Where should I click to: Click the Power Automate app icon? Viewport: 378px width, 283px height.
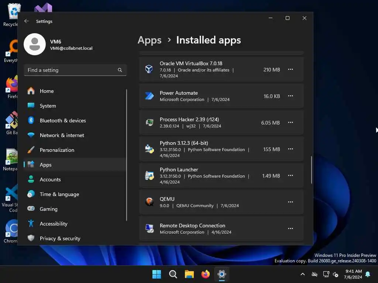click(149, 96)
